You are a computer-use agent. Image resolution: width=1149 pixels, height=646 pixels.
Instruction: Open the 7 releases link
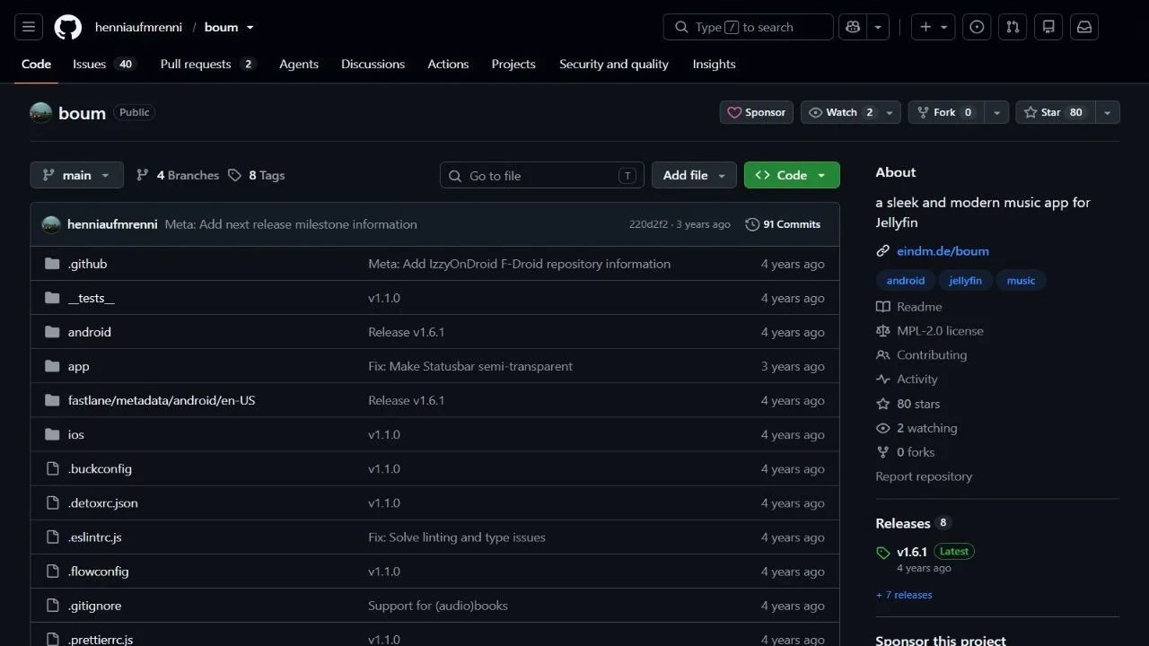pos(904,595)
